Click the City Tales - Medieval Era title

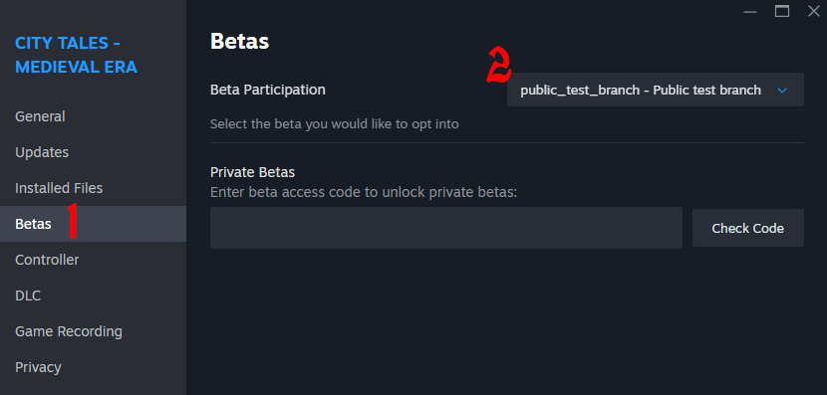point(76,55)
